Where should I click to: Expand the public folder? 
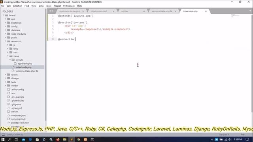5,37
